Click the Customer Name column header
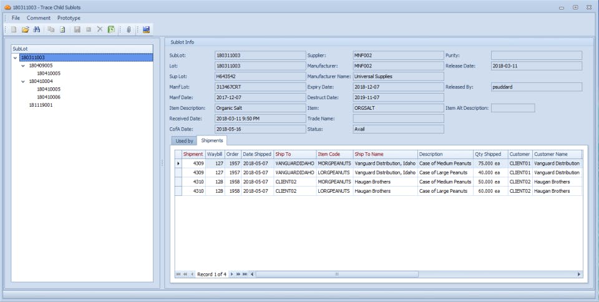This screenshot has height=302, width=599. [557, 154]
